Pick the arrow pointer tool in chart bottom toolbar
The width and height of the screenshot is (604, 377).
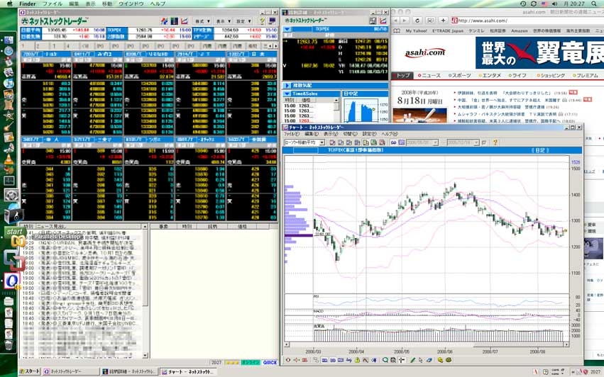click(x=421, y=361)
